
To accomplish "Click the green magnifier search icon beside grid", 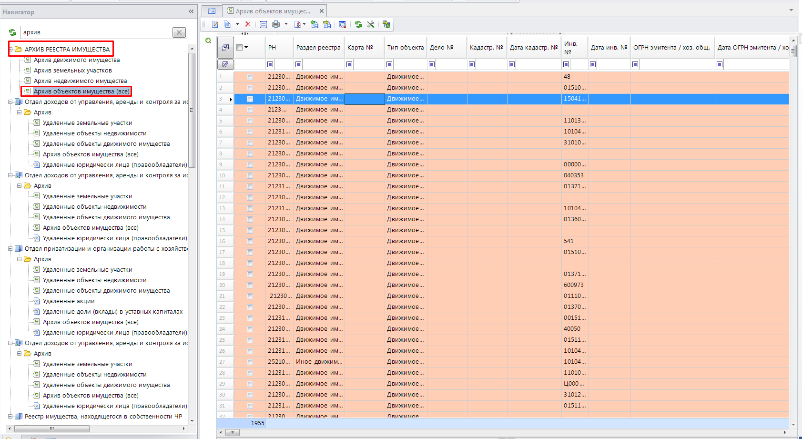I will pyautogui.click(x=208, y=41).
